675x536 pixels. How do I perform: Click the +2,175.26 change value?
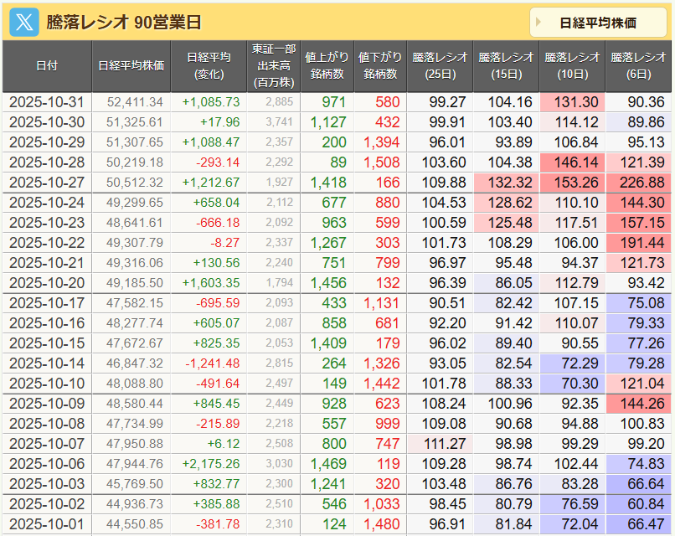tap(210, 464)
